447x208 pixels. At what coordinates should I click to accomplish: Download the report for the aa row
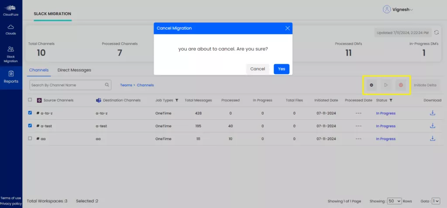(x=433, y=138)
